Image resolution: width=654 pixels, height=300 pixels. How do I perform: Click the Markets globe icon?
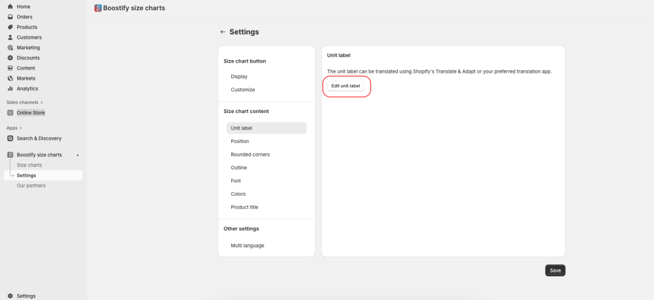point(10,79)
